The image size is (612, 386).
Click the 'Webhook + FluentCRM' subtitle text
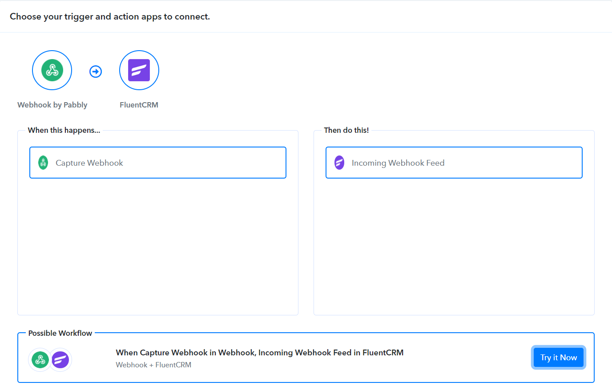pos(153,365)
